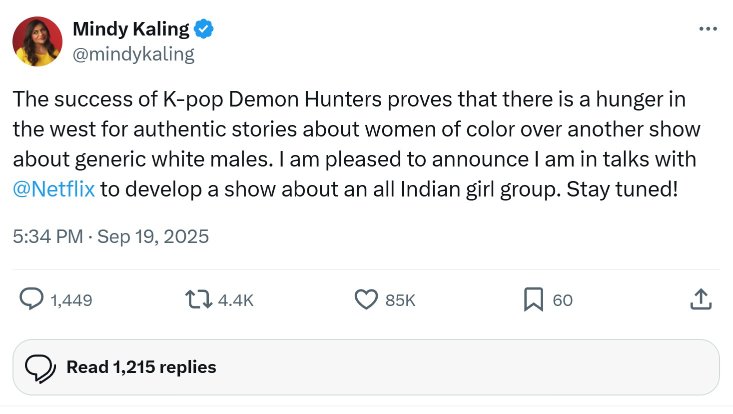This screenshot has height=414, width=733.
Task: Repost the tweet using the retweet icon
Action: (199, 299)
